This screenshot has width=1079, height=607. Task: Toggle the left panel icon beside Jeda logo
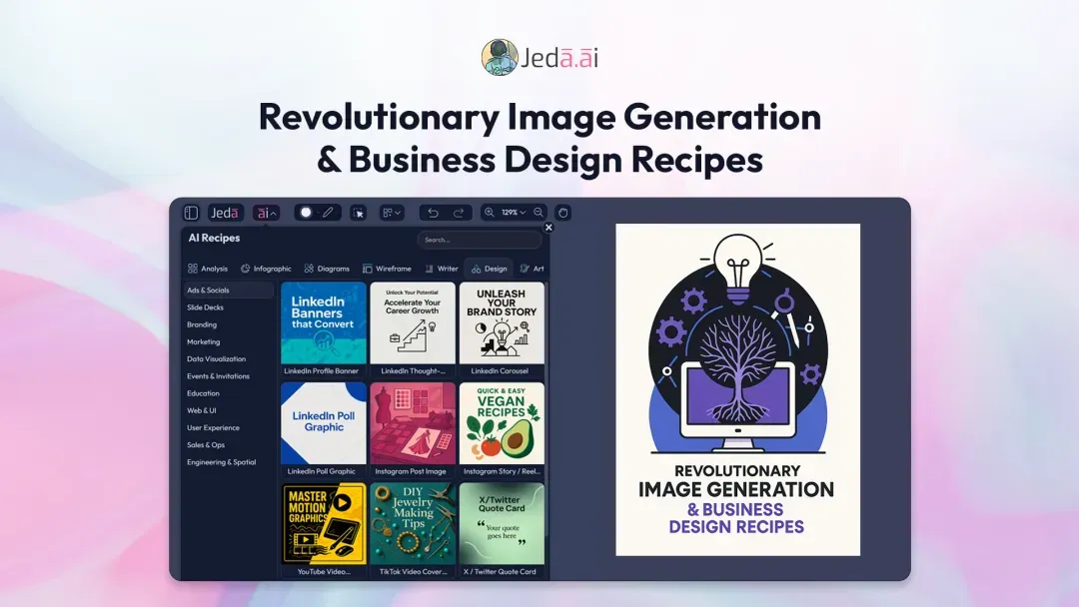pos(192,212)
